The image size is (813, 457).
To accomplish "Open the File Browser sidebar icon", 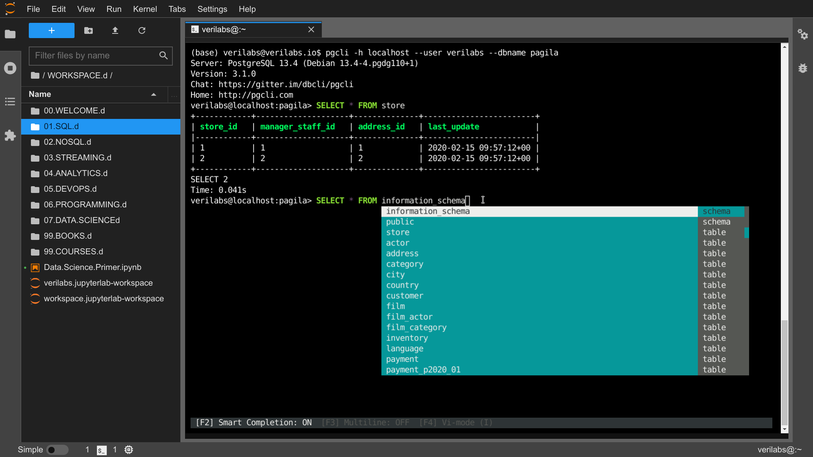I will coord(10,34).
